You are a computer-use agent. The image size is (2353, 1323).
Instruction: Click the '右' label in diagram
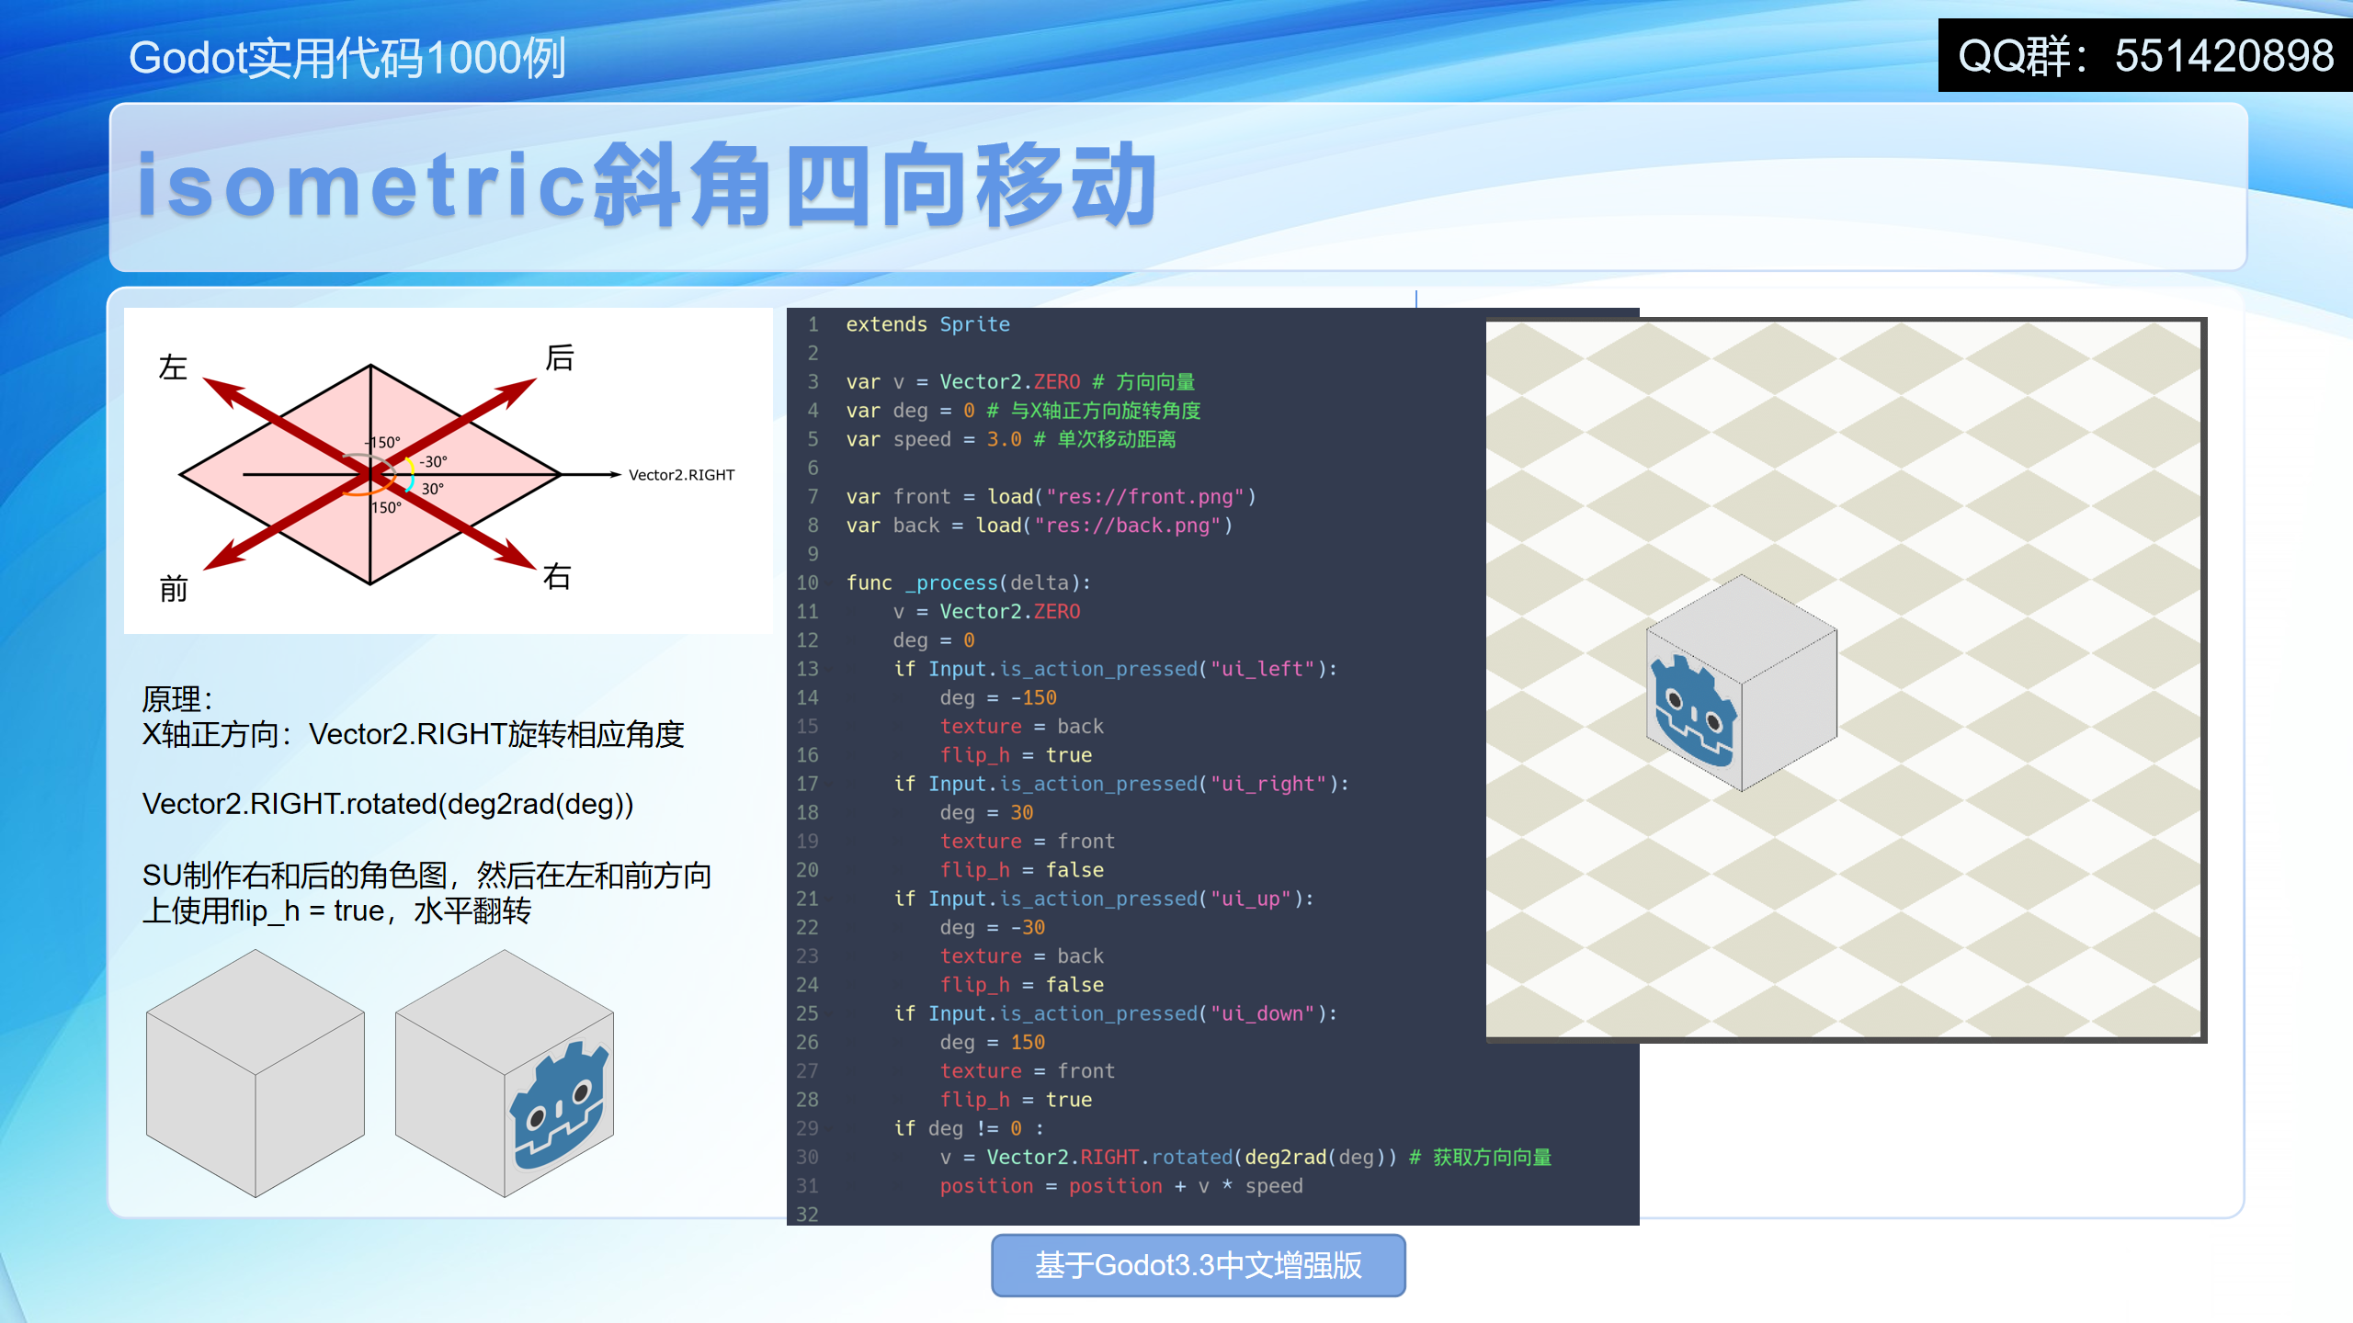click(557, 577)
